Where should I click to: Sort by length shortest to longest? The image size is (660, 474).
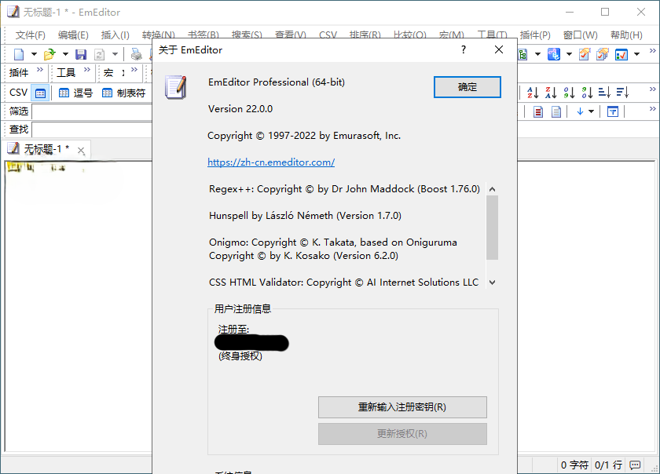pos(604,93)
